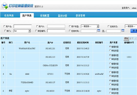Click the 在线状态 column header
This screenshot has width=137, height=95.
(x=67, y=42)
